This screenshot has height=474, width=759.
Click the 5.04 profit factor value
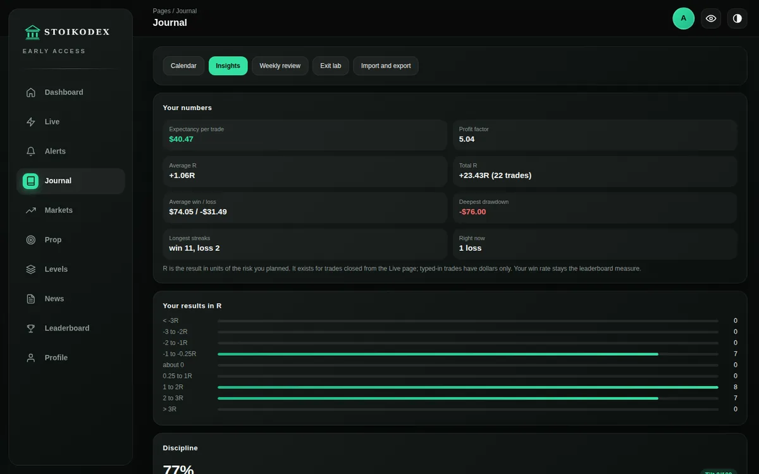point(467,139)
